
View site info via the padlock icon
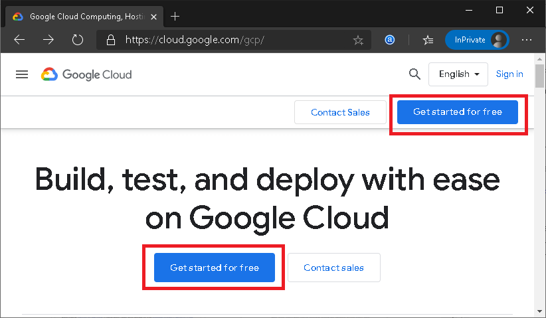pos(111,40)
